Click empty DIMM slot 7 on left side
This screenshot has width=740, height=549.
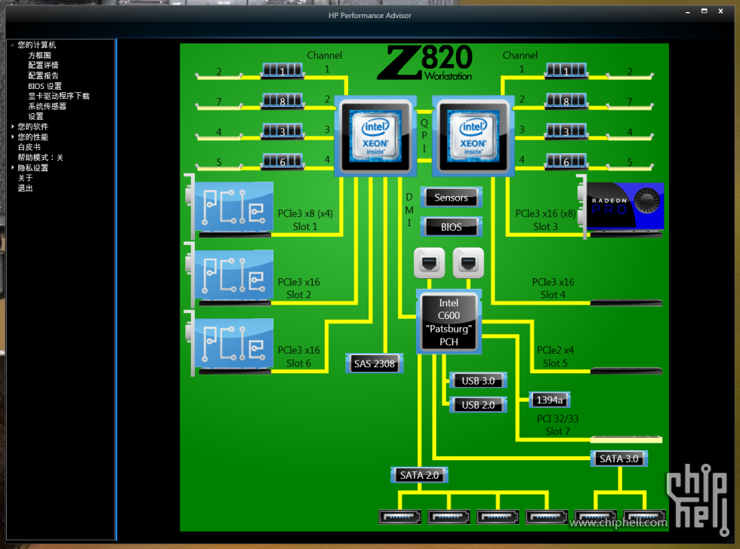pyautogui.click(x=219, y=106)
